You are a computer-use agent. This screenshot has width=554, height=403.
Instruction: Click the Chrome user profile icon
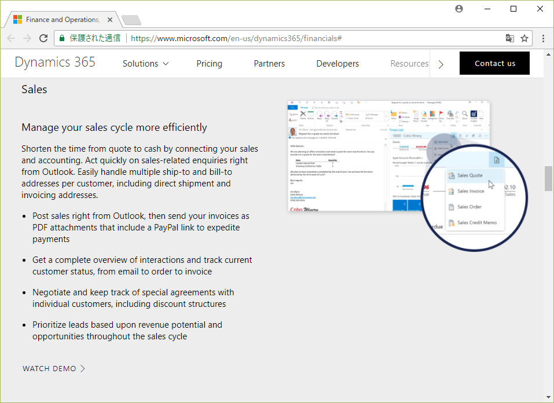tap(459, 9)
